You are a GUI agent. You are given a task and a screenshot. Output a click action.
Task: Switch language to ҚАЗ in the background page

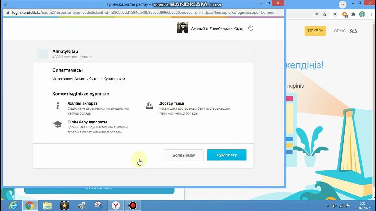point(353,31)
